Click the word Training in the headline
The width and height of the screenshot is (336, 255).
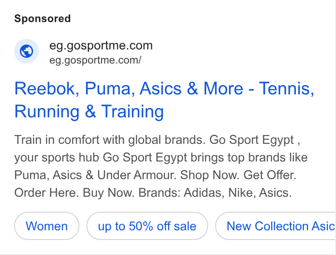coord(132,112)
